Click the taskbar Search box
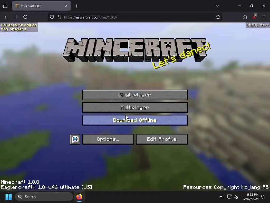The width and height of the screenshot is (270, 203). (44, 197)
